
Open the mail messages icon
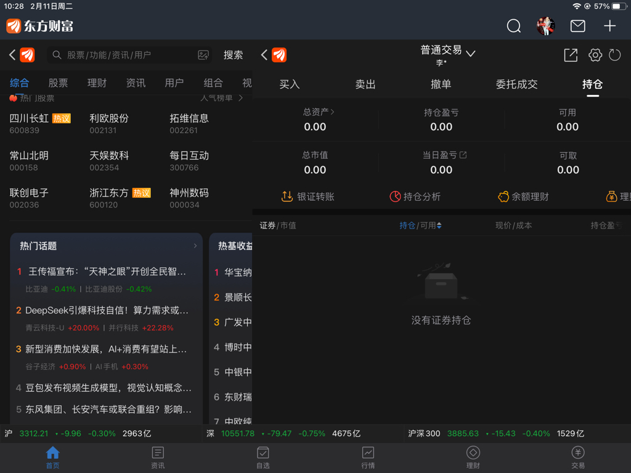click(578, 26)
